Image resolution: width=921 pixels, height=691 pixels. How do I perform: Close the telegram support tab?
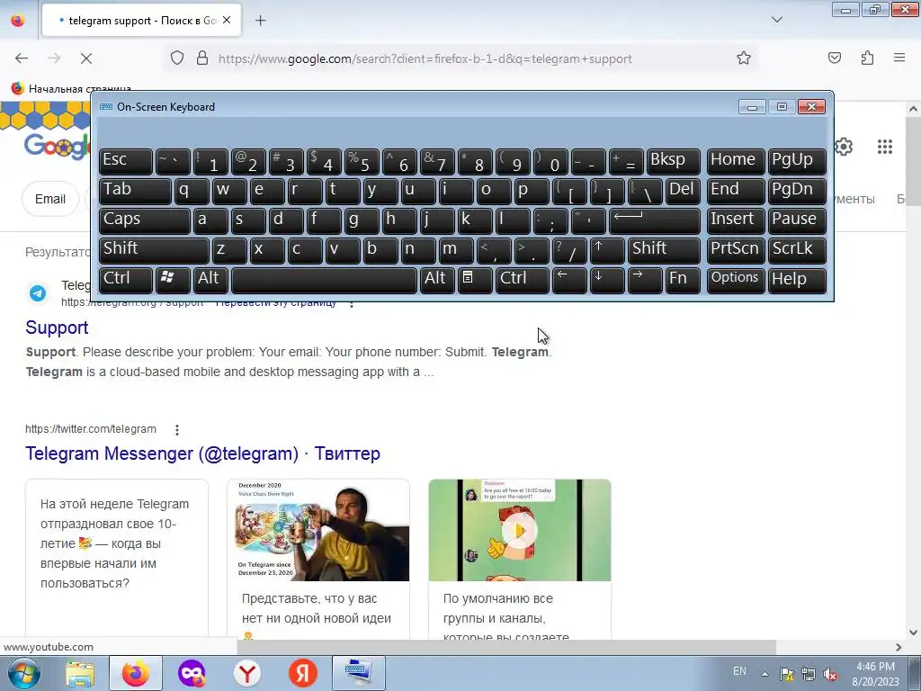(227, 20)
